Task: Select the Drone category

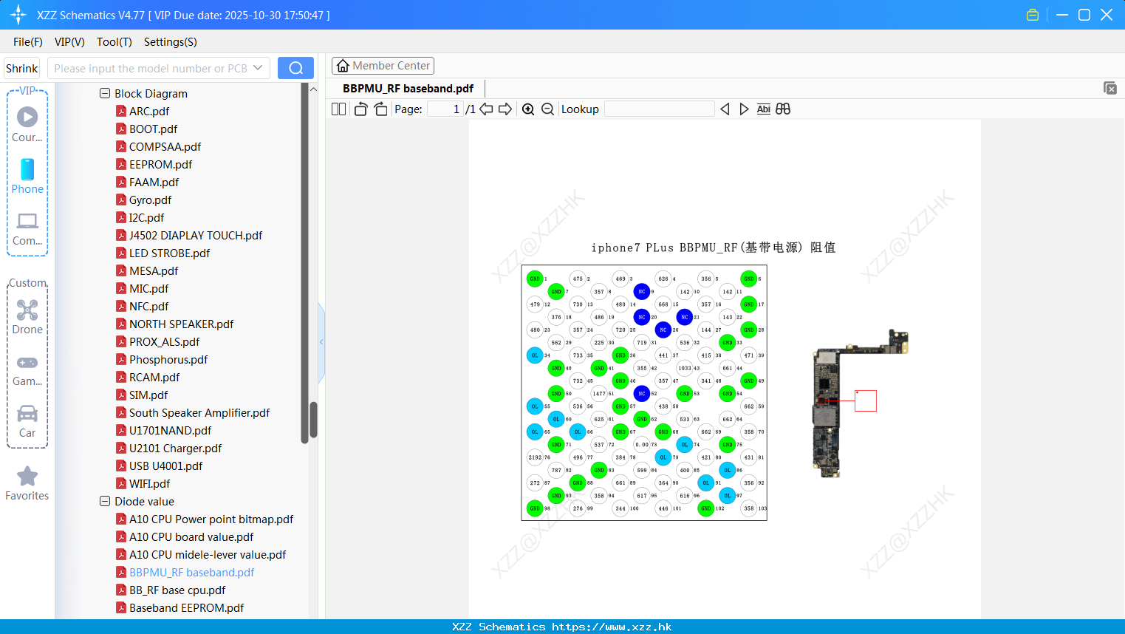Action: point(27,316)
